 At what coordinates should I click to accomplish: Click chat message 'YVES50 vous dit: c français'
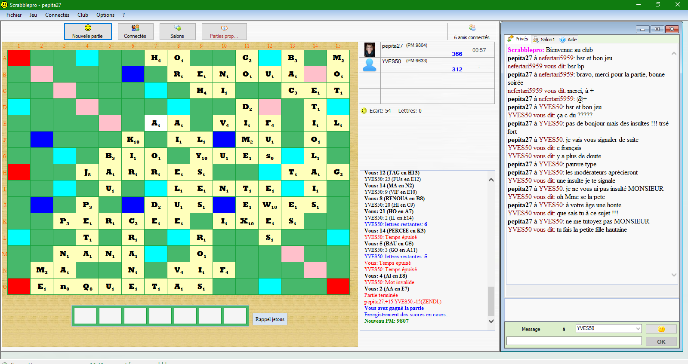point(544,148)
